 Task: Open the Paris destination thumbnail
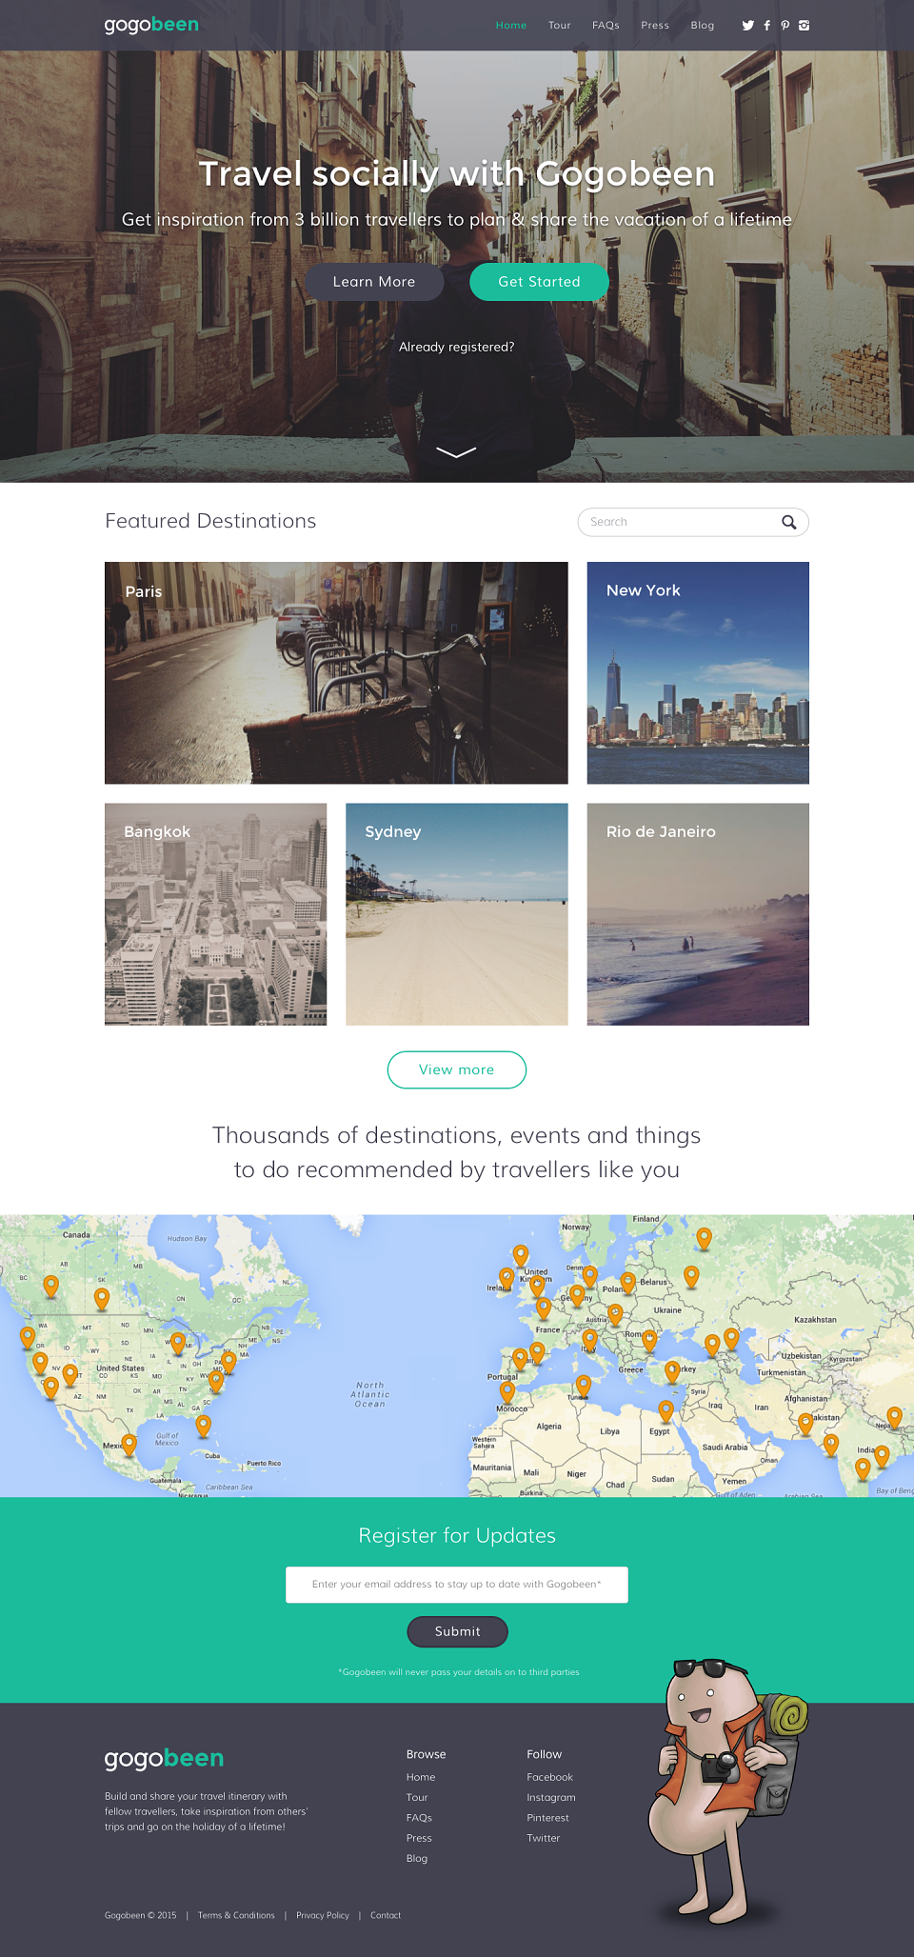pos(336,672)
